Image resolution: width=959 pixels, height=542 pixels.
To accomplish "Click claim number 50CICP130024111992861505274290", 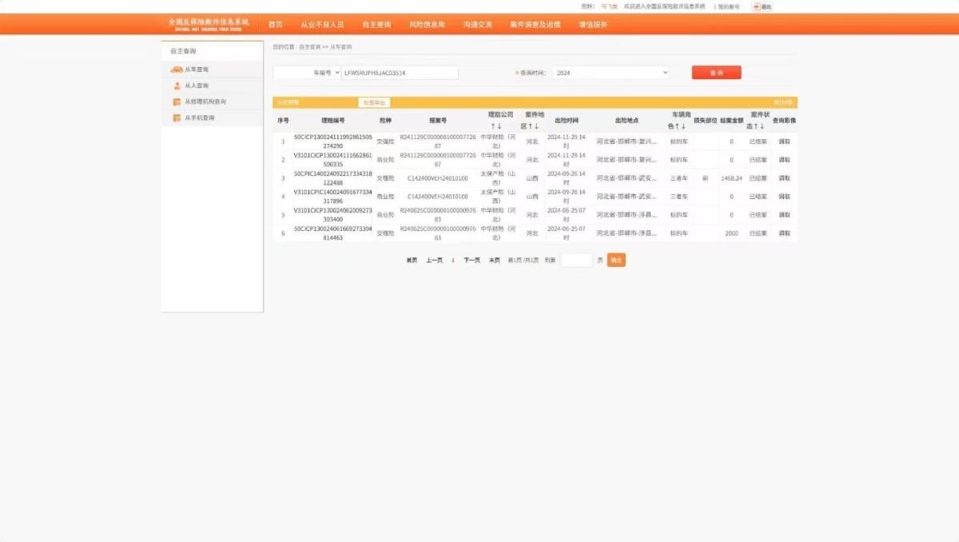I will tap(333, 141).
